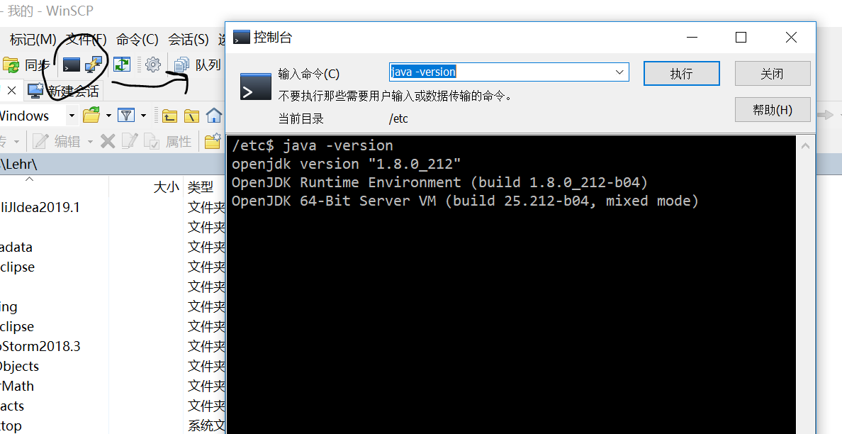Screen dimensions: 842x434
Task: Expand the open directory dropdown arrow
Action: [108, 116]
